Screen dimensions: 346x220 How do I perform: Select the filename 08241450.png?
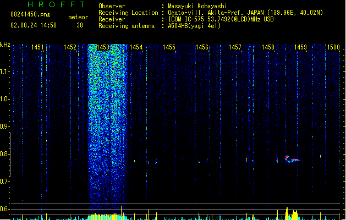pos(30,14)
